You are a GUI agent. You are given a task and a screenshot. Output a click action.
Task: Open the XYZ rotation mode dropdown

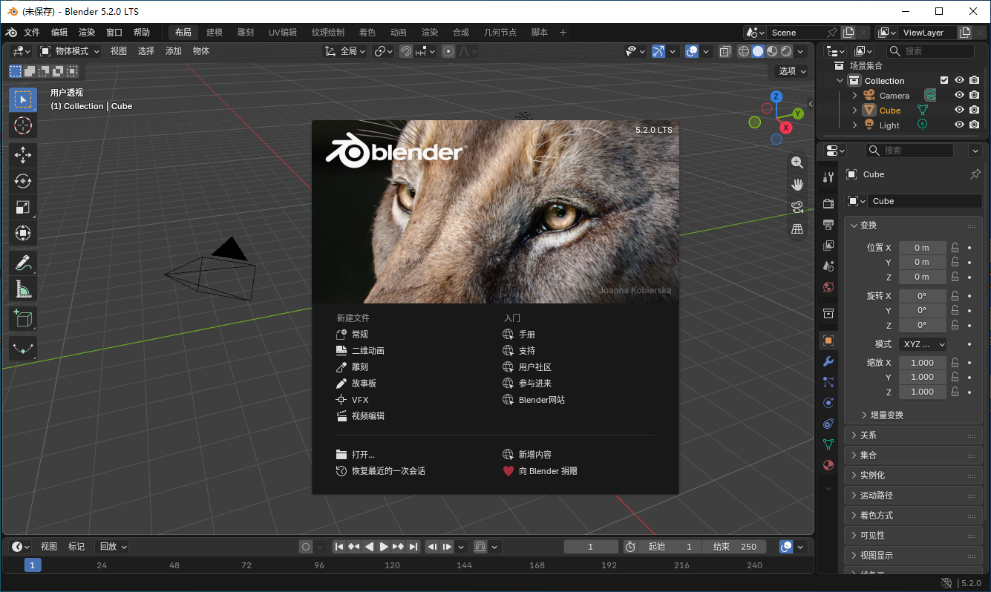coord(923,344)
